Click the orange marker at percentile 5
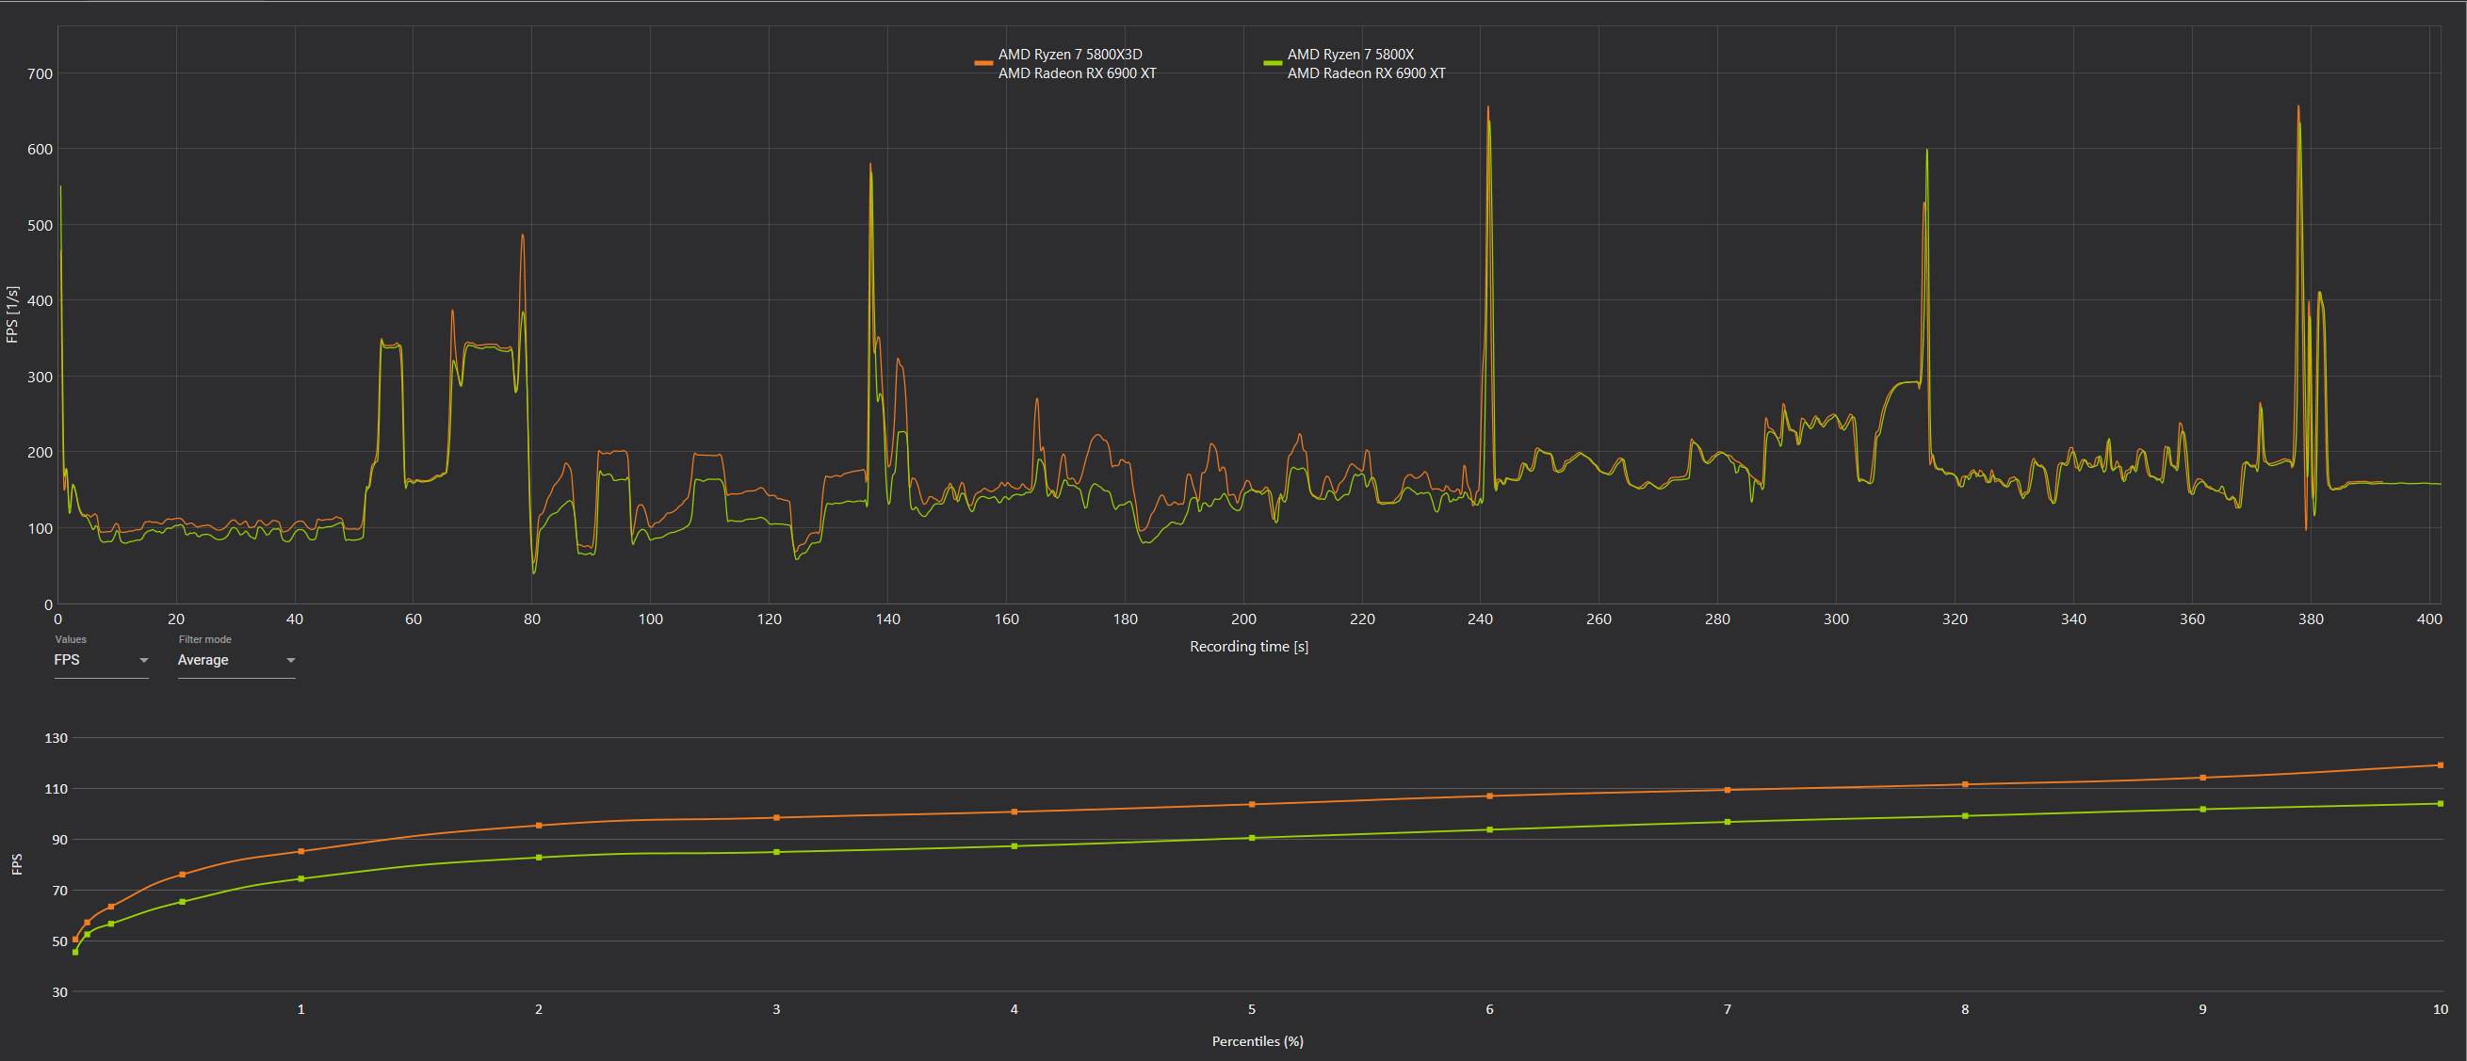This screenshot has width=2467, height=1061. pyautogui.click(x=1252, y=804)
